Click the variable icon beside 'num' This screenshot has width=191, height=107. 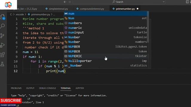coord(66,14)
